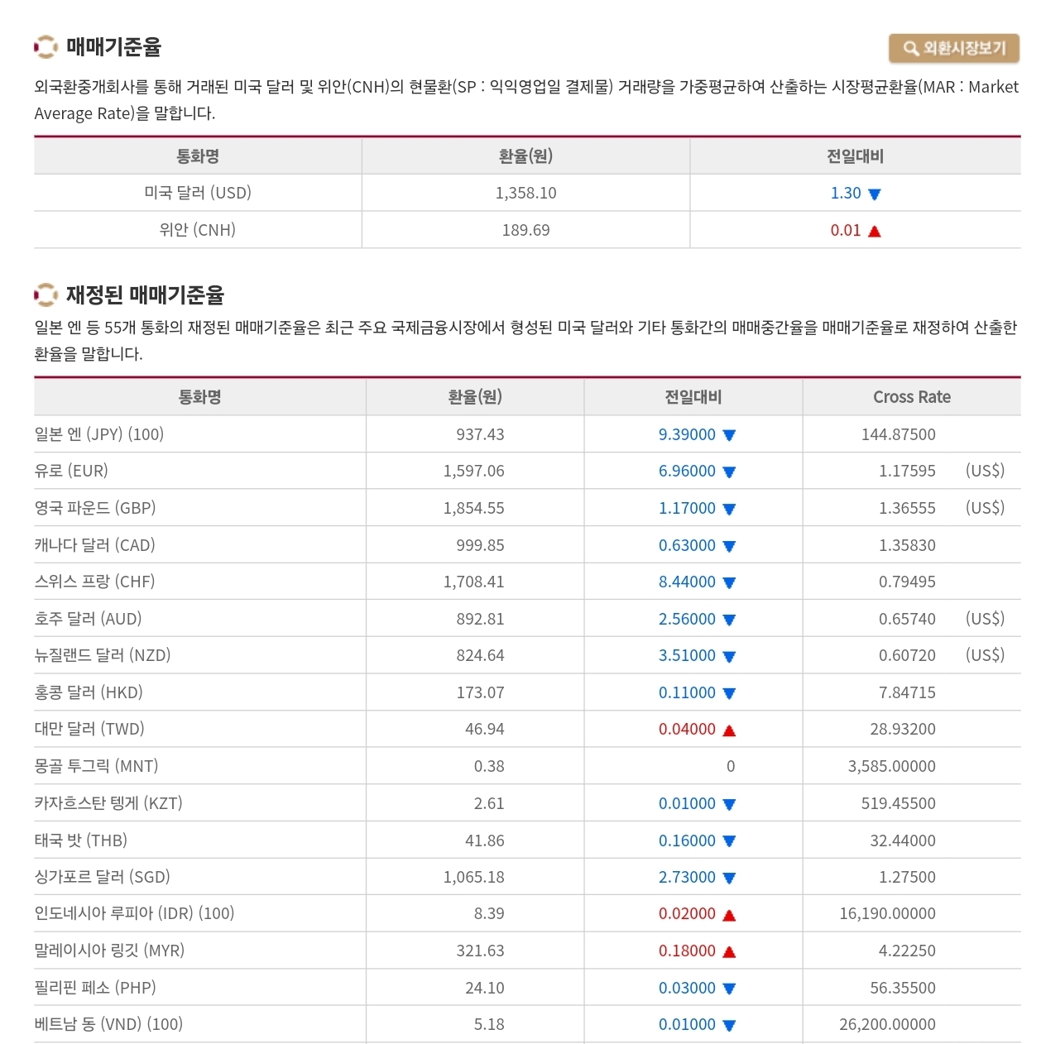Click the magnifier icon in 외환시장보기 button
The height and width of the screenshot is (1044, 1041).
click(x=910, y=49)
